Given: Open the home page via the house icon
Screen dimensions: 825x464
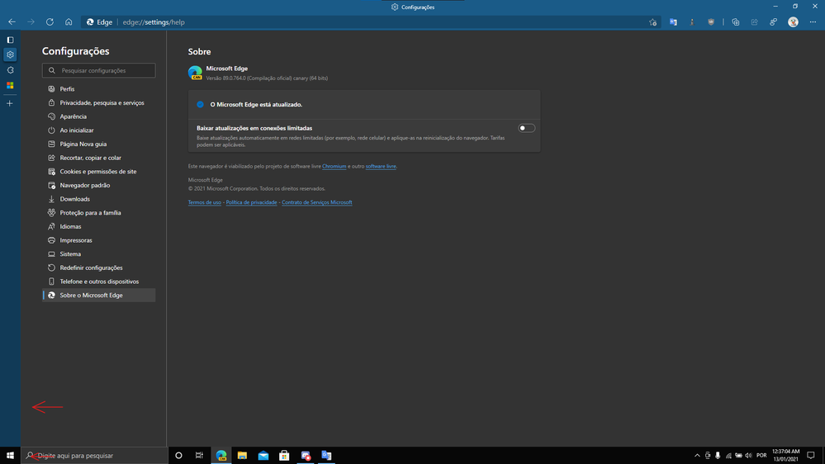Looking at the screenshot, I should [69, 22].
